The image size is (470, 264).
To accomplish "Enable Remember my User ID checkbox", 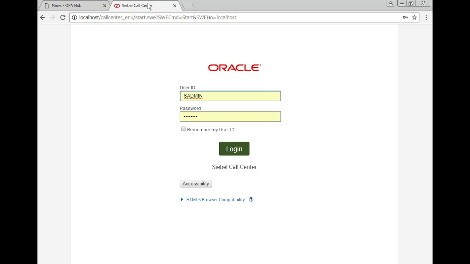I will pos(184,129).
